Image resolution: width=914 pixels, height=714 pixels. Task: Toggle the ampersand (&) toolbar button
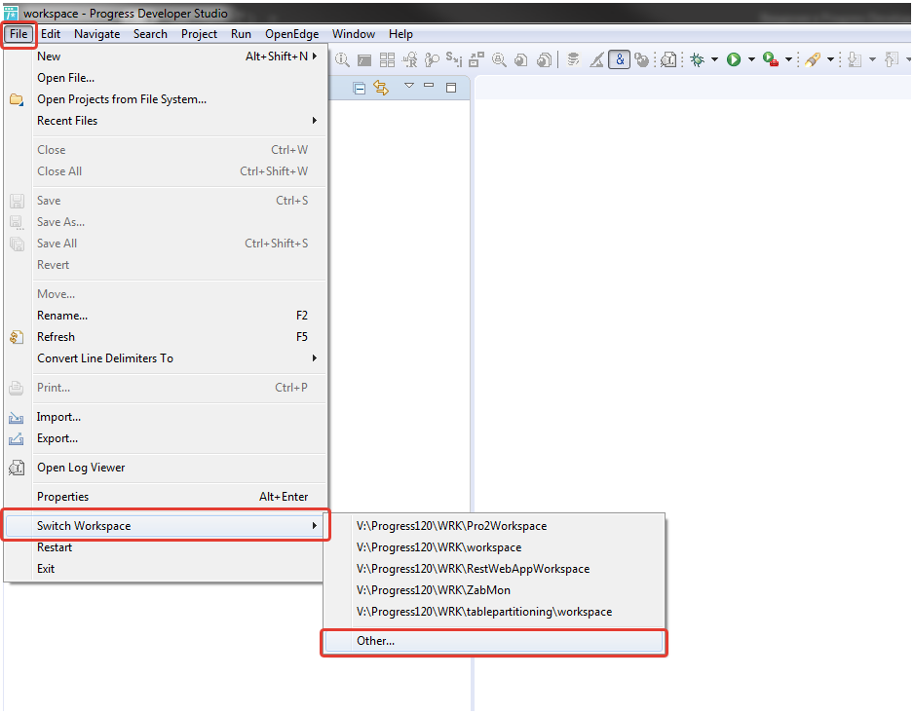[x=619, y=59]
